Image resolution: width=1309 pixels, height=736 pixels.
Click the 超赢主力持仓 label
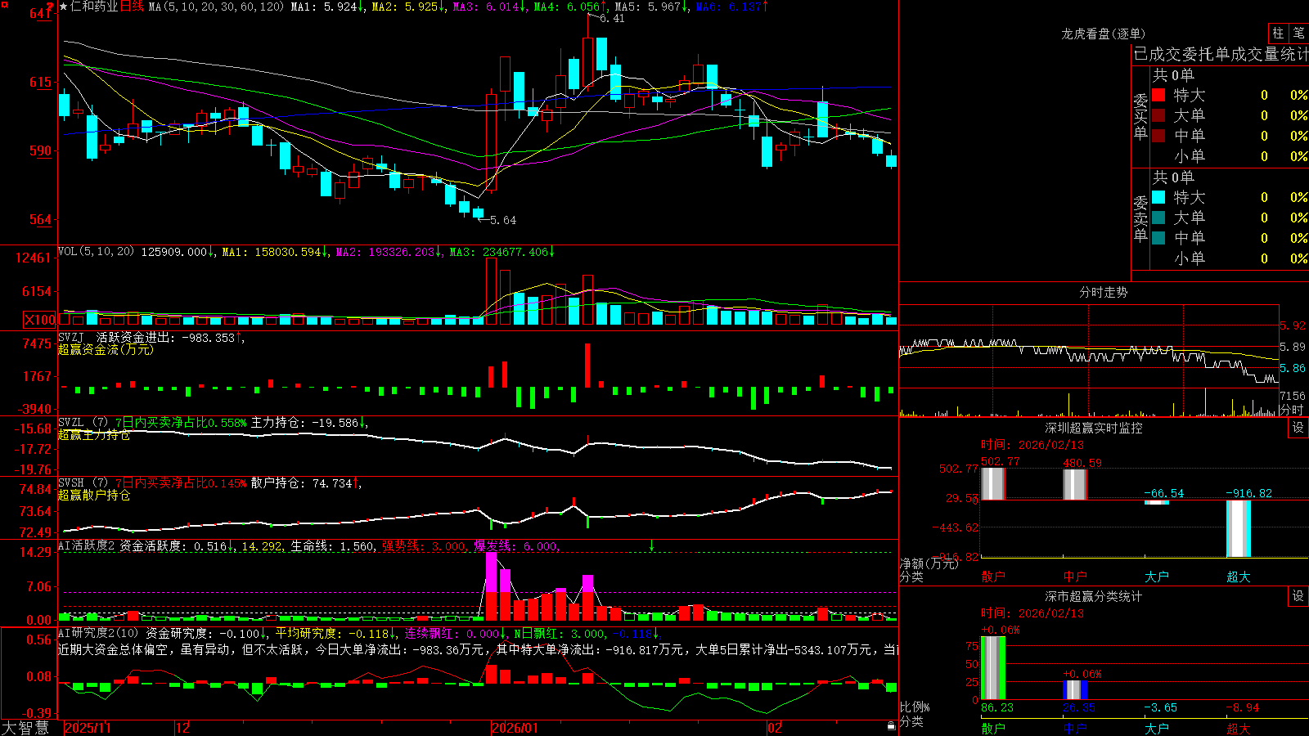click(x=94, y=435)
